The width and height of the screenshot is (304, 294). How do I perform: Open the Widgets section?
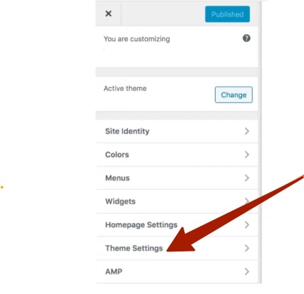(177, 201)
